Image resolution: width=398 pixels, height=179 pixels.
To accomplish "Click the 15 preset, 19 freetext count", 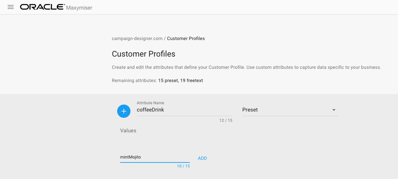I will 180,80.
